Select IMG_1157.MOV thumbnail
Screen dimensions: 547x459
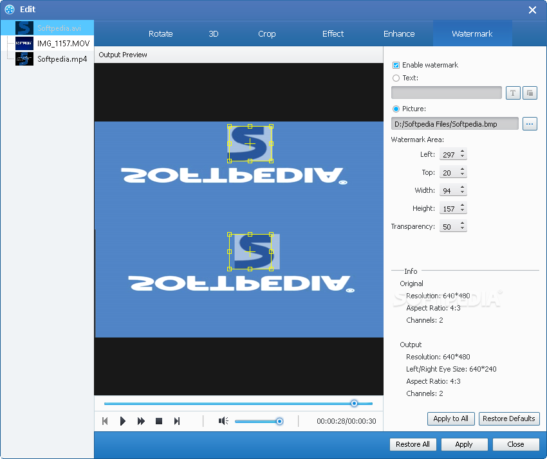(x=24, y=43)
